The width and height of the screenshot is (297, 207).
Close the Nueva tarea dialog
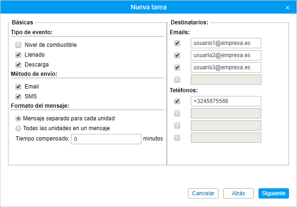coord(287,8)
